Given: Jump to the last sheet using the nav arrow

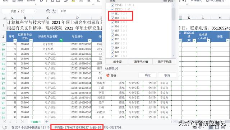Looking at the screenshot, I should (x=22, y=122).
